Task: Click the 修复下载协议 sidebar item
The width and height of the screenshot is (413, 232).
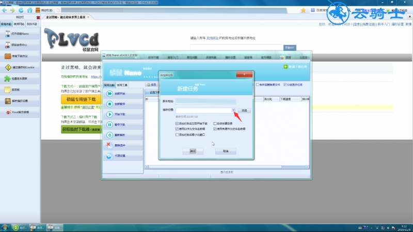Action: click(20, 56)
